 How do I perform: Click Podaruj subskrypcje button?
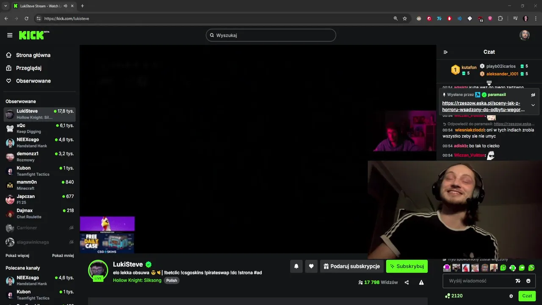click(352, 266)
